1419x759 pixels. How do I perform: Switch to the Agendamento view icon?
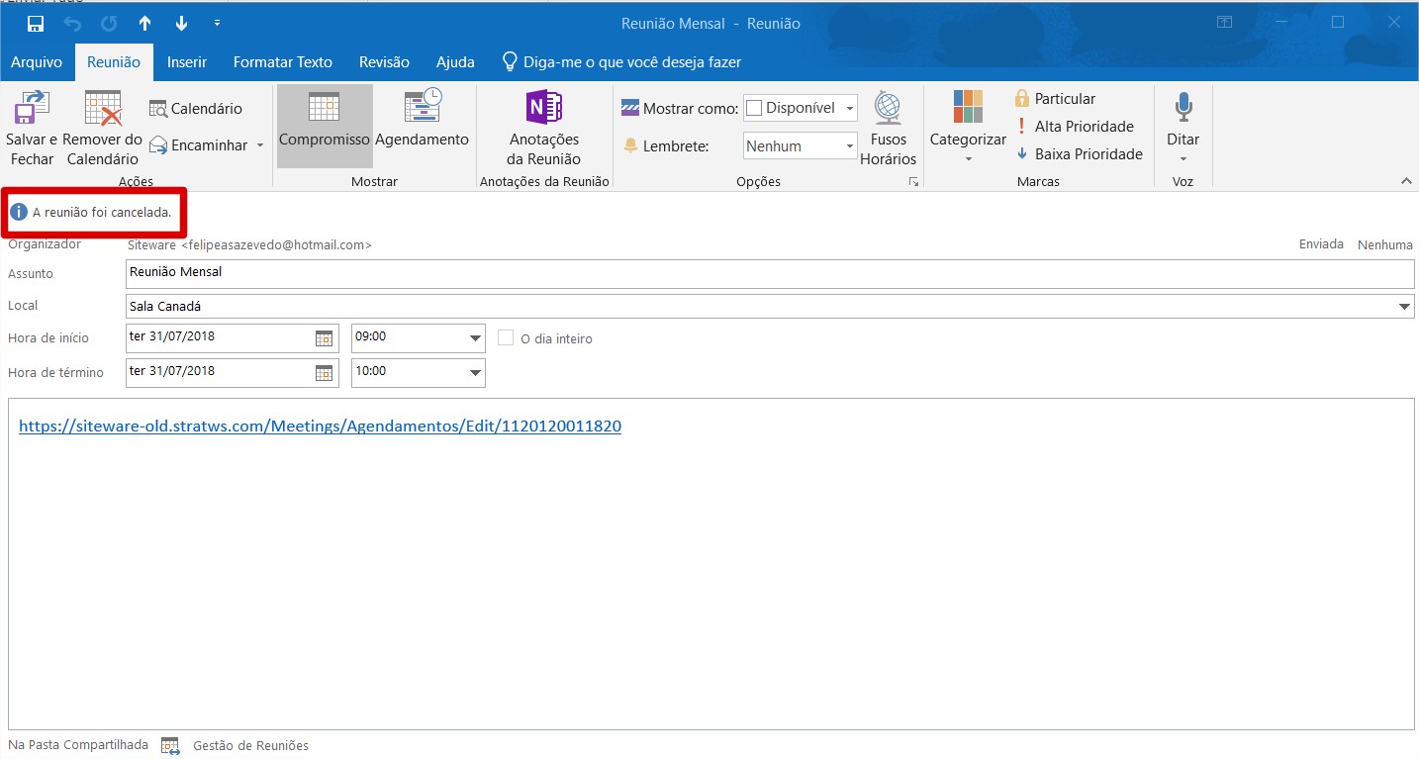click(x=423, y=107)
